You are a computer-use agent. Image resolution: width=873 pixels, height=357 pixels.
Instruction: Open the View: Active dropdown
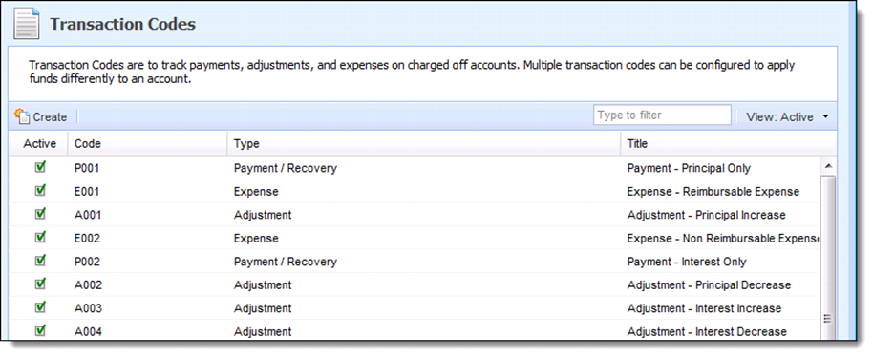click(x=787, y=116)
